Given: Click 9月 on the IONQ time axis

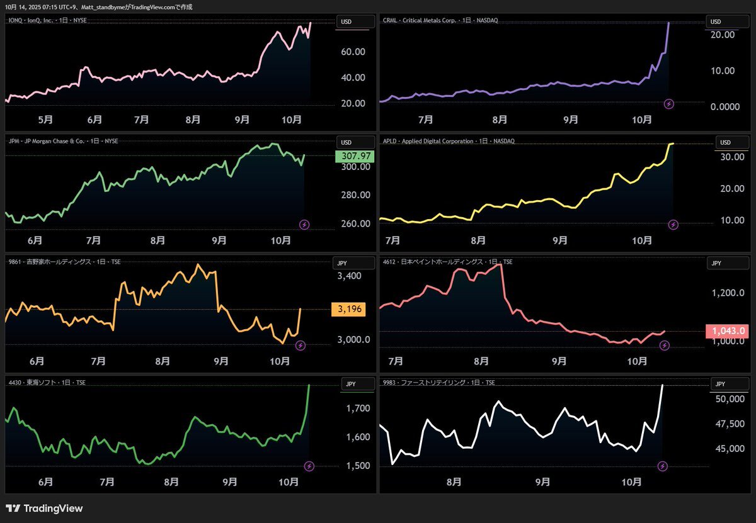Looking at the screenshot, I should click(x=241, y=119).
